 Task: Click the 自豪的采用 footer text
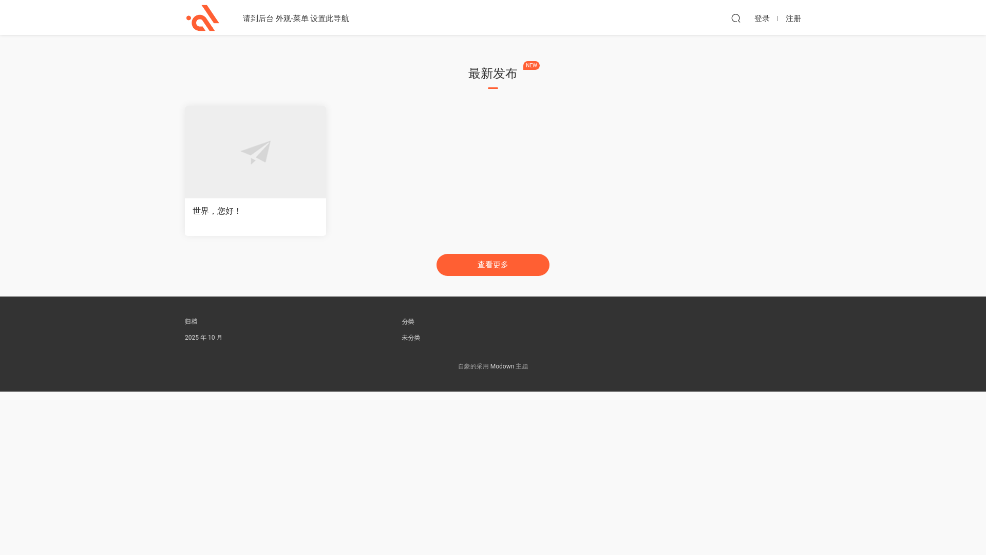pos(473,366)
